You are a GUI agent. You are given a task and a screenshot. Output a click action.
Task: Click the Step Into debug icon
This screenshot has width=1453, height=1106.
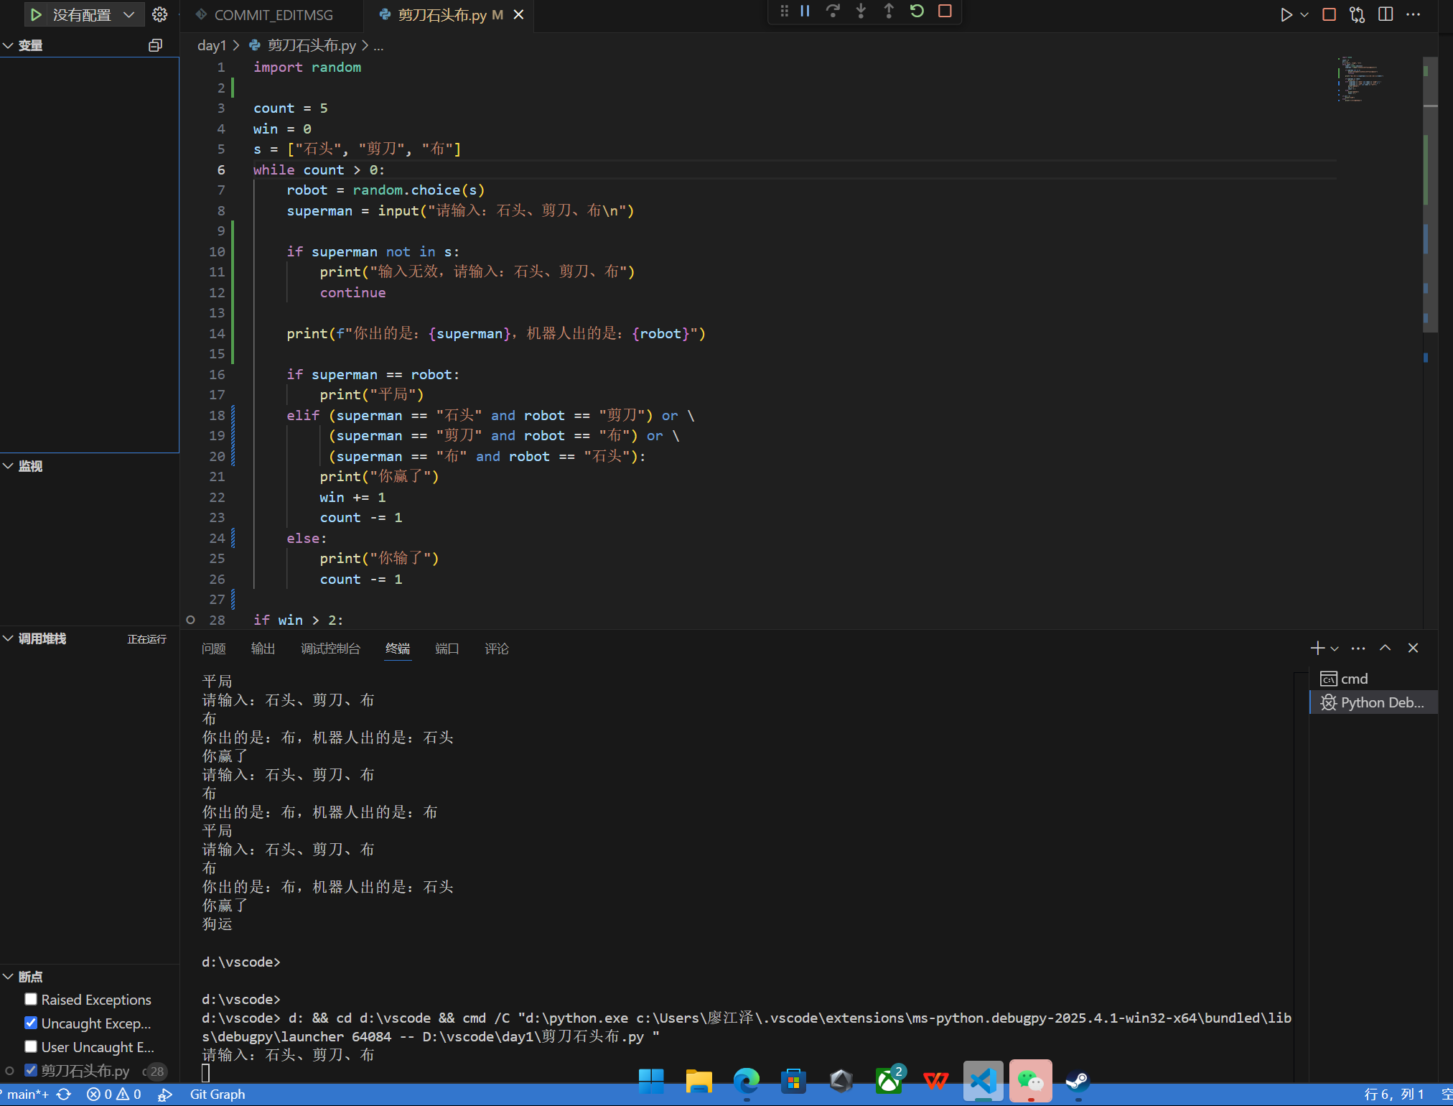coord(861,11)
